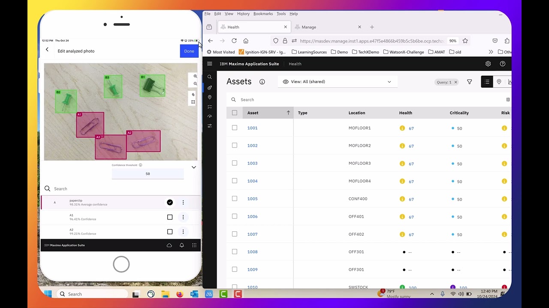The height and width of the screenshot is (308, 549).
Task: Click the Confidence threshold info icon
Action: click(x=141, y=165)
